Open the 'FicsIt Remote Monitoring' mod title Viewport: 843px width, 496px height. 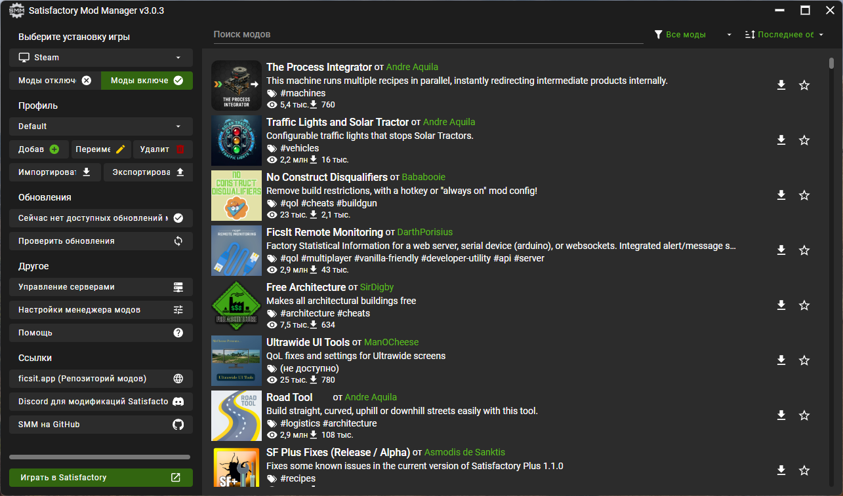click(325, 232)
